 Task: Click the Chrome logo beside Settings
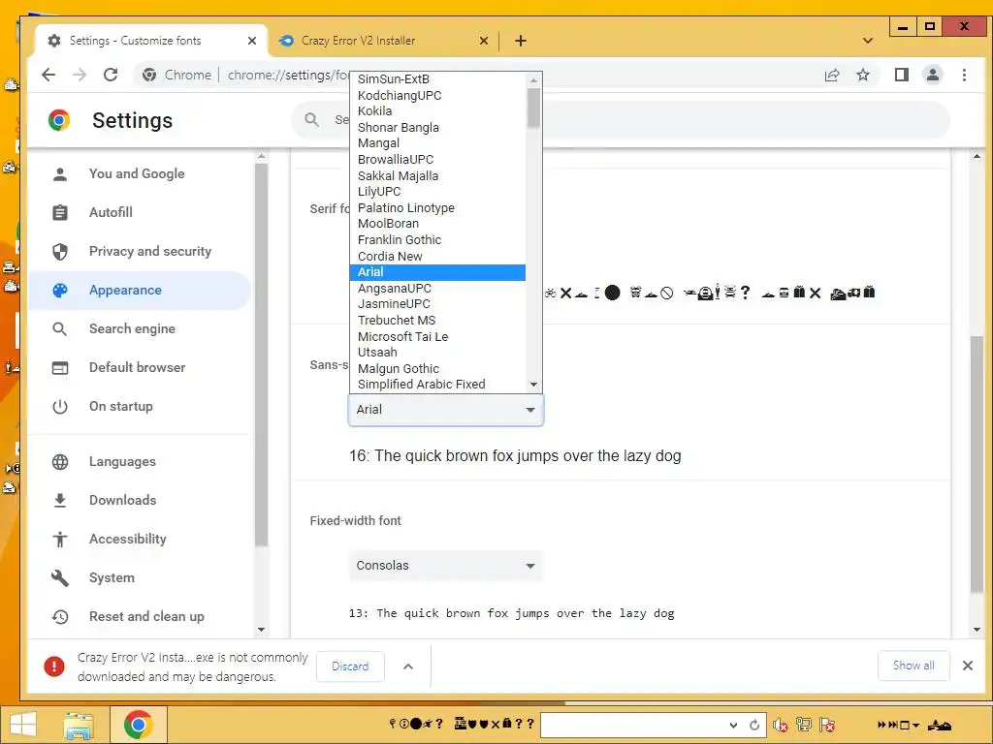pos(59,120)
